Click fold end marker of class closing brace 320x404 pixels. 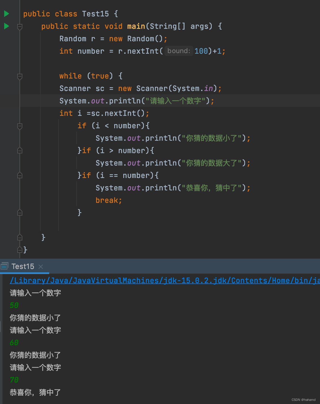pos(20,250)
